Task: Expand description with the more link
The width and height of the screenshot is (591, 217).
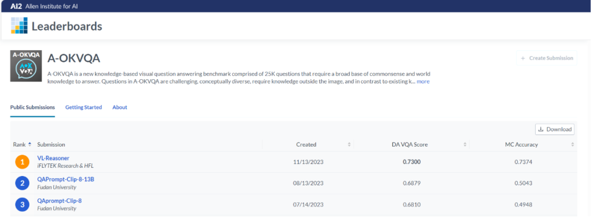Action: pyautogui.click(x=423, y=81)
